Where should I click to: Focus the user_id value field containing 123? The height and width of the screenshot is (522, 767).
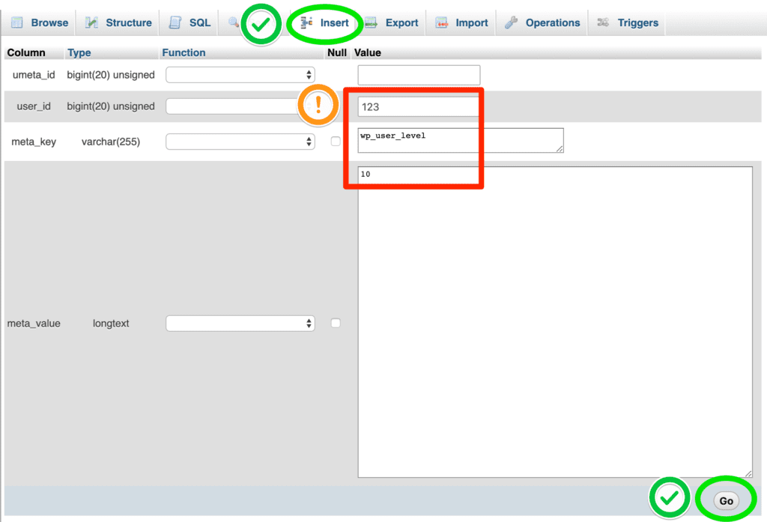click(x=418, y=107)
